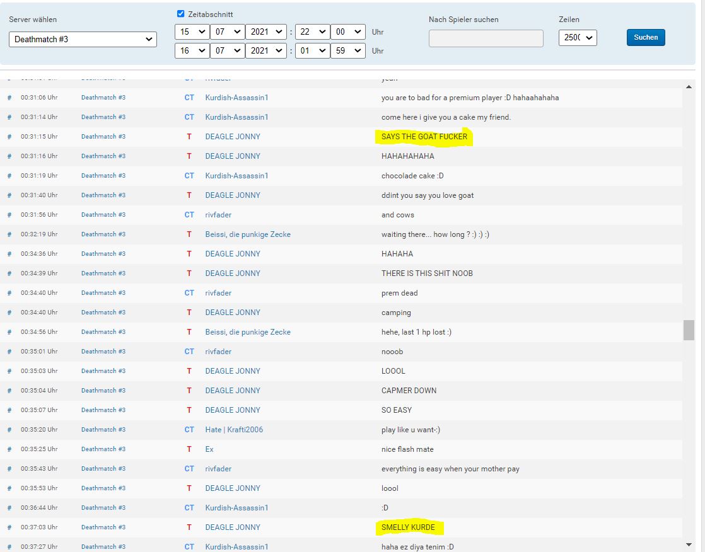The width and height of the screenshot is (705, 552).
Task: Open the start day dropdown showing 15
Action: click(192, 32)
